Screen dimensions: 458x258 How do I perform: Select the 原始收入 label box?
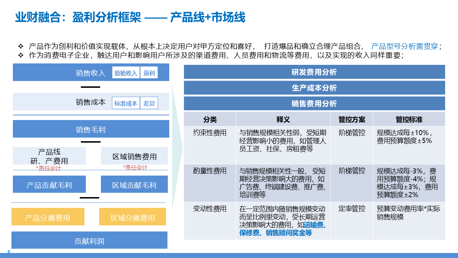(126, 73)
